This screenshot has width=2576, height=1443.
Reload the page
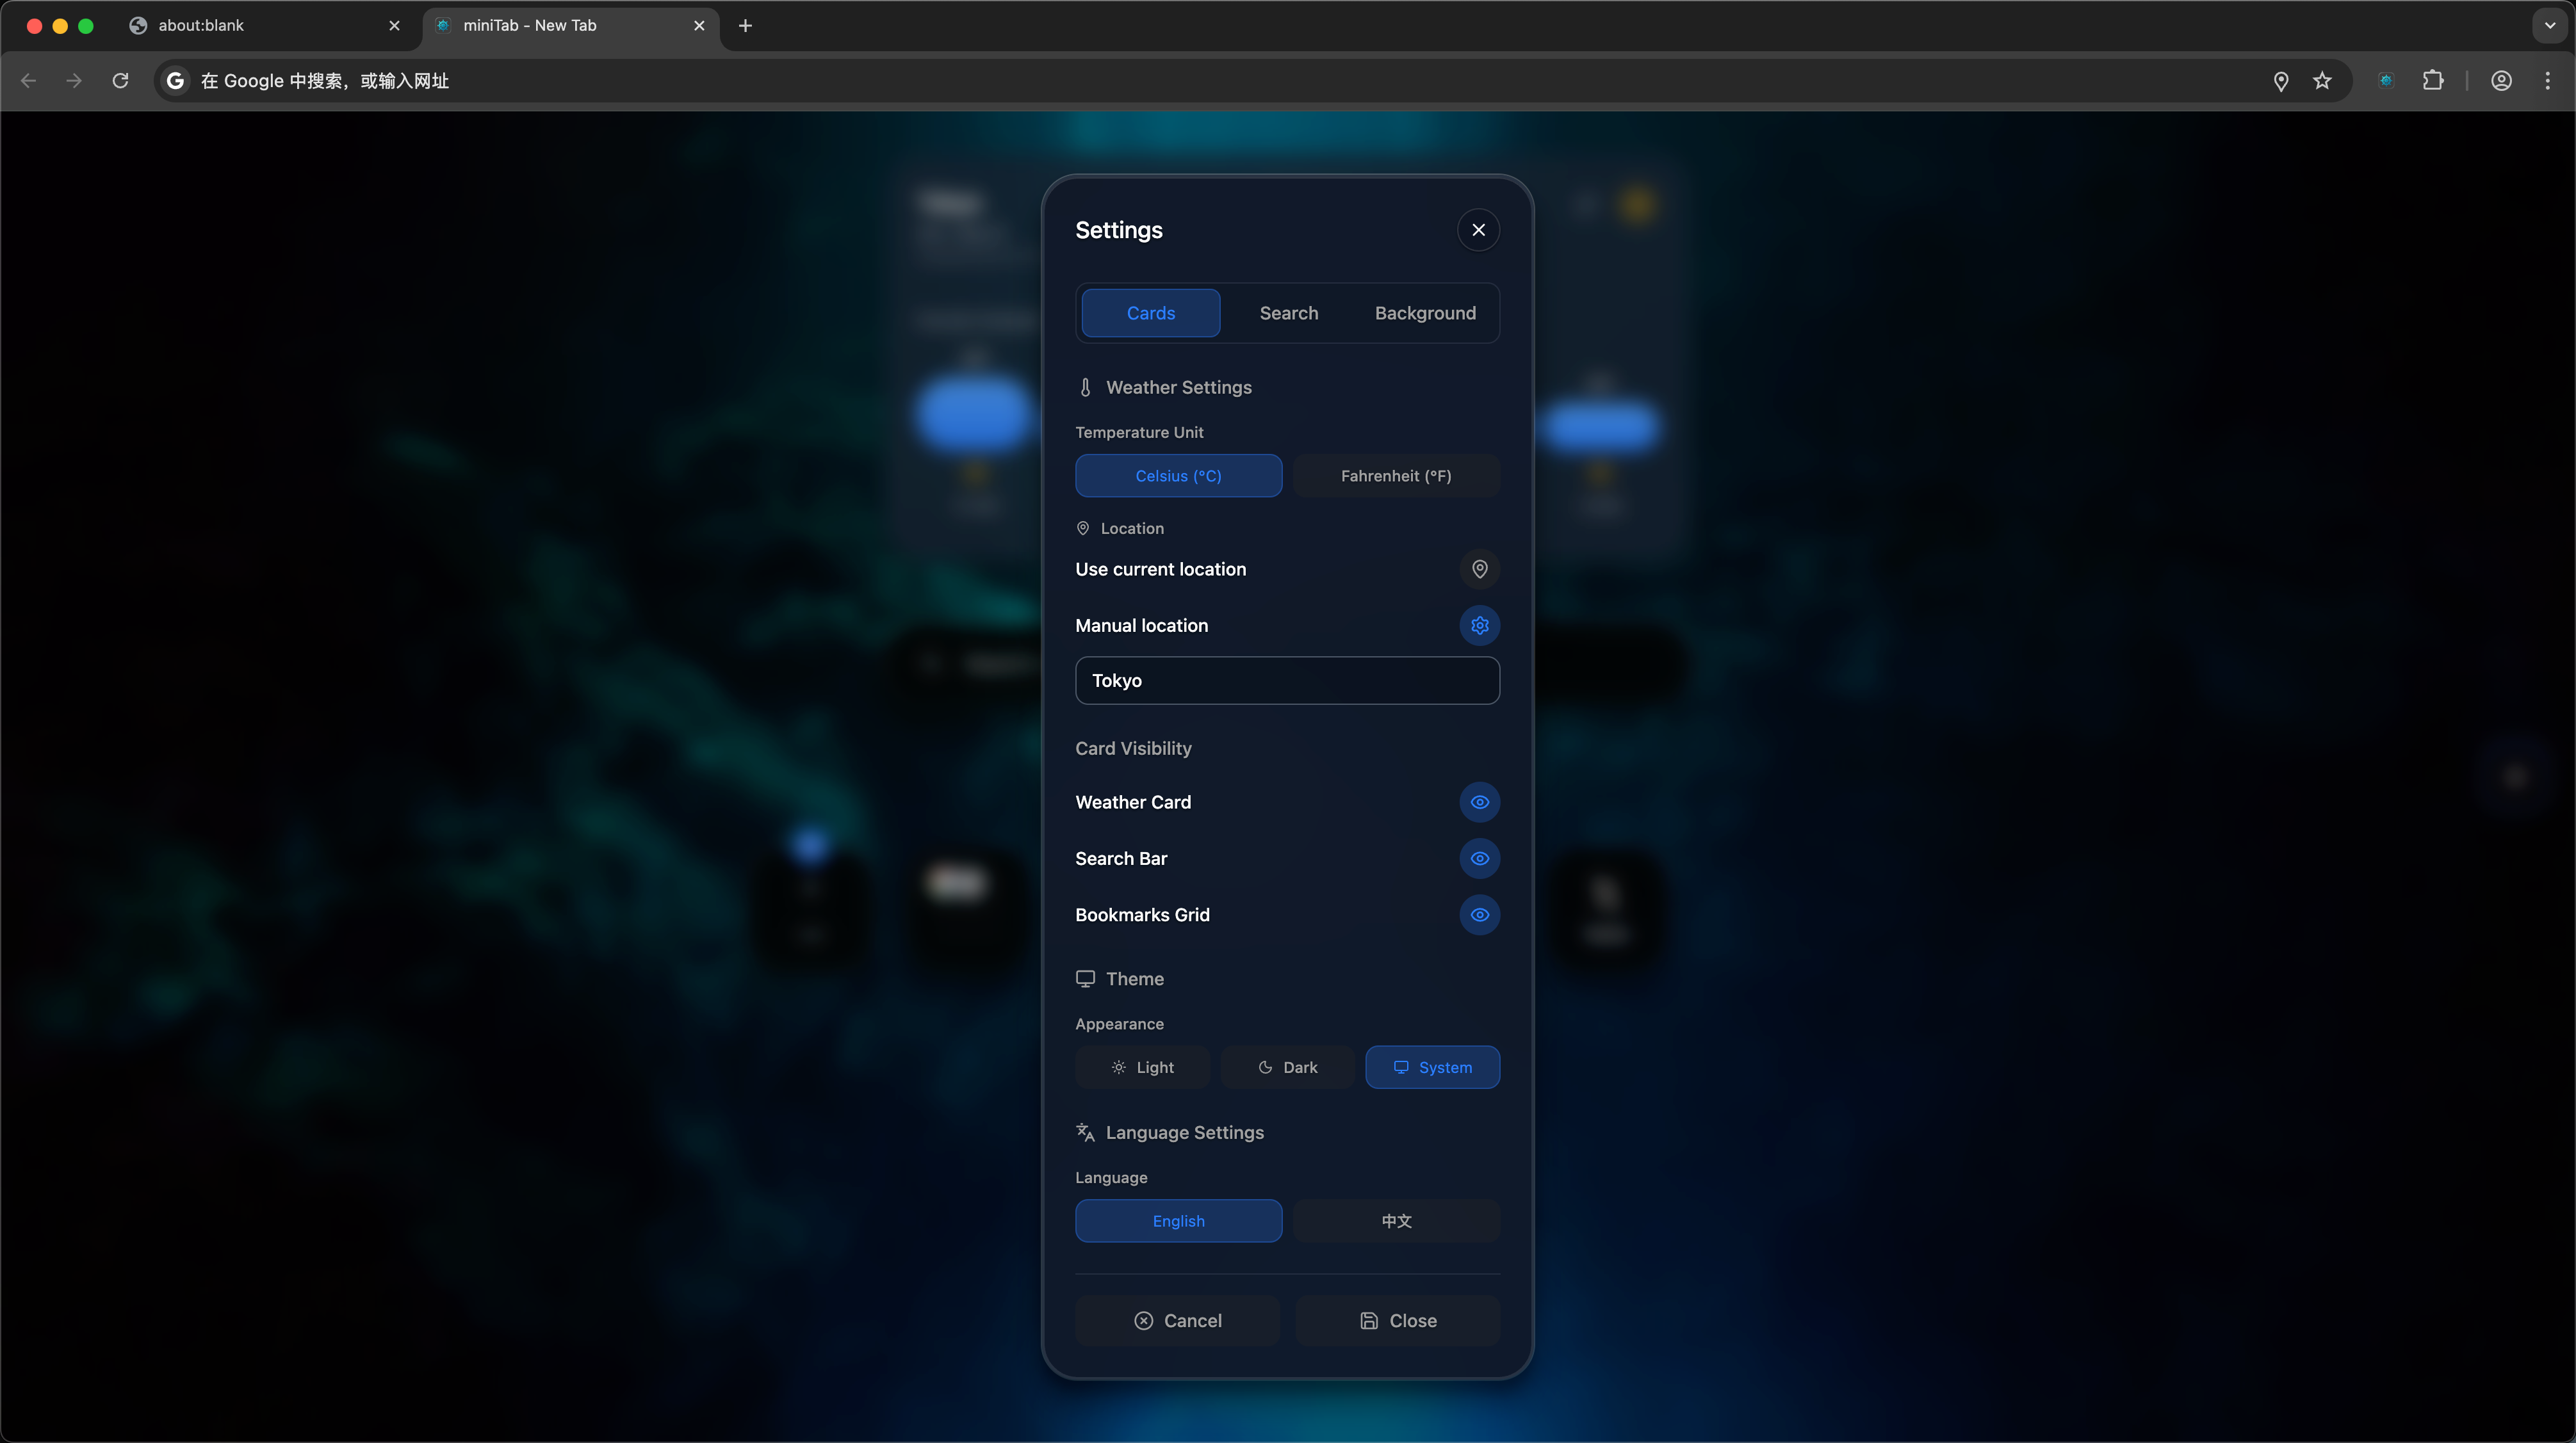pos(120,81)
